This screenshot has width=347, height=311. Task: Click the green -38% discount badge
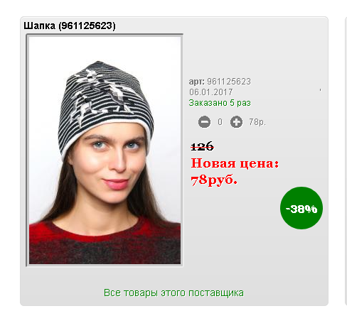(301, 208)
